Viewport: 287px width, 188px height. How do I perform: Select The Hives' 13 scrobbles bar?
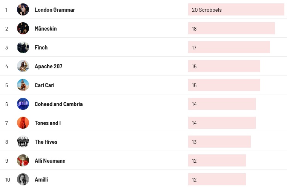click(x=219, y=142)
